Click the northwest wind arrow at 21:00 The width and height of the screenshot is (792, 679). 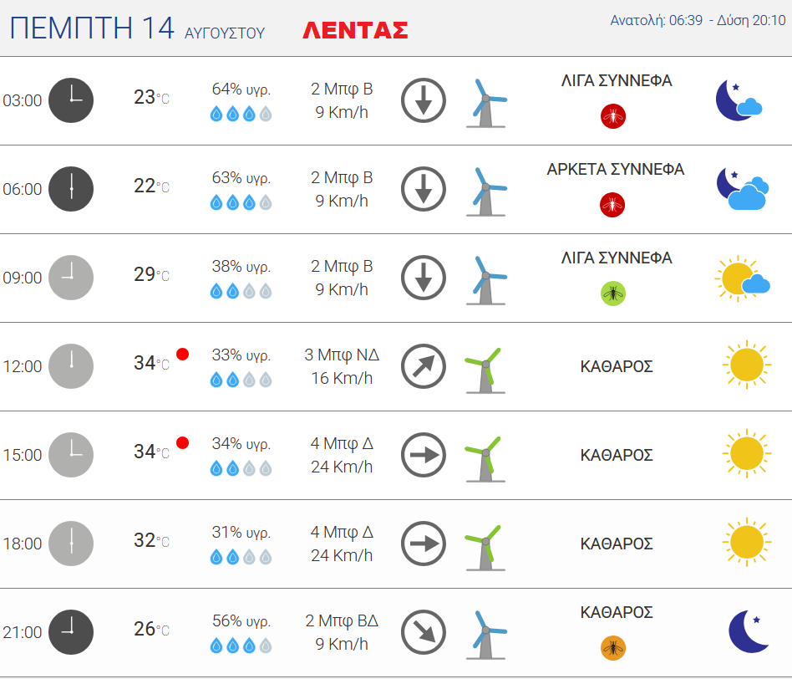423,632
